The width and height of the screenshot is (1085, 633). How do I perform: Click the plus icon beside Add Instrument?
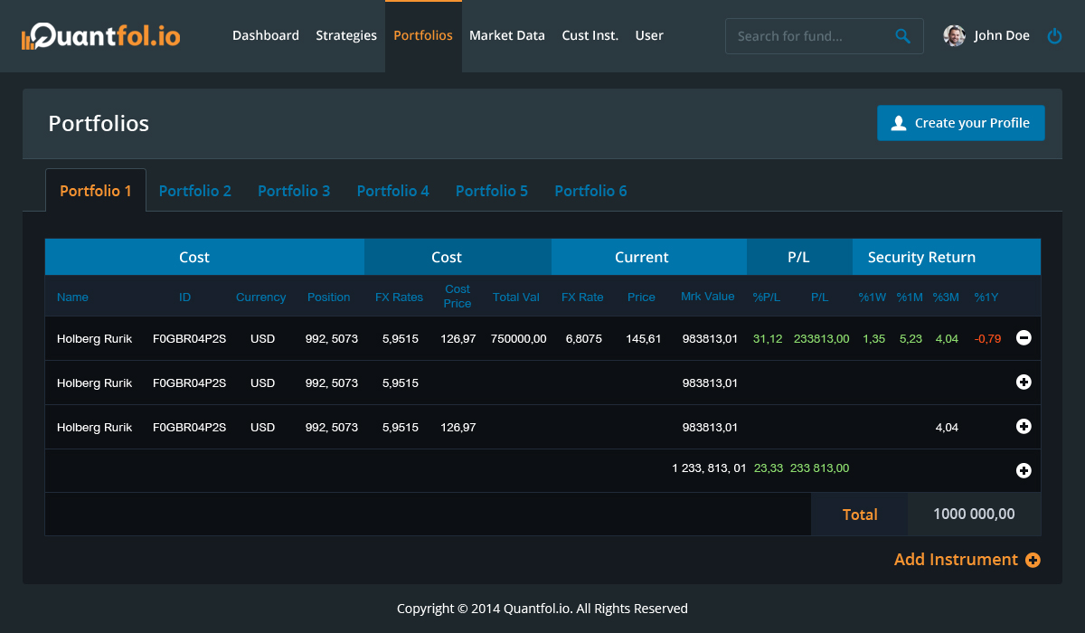click(1033, 560)
